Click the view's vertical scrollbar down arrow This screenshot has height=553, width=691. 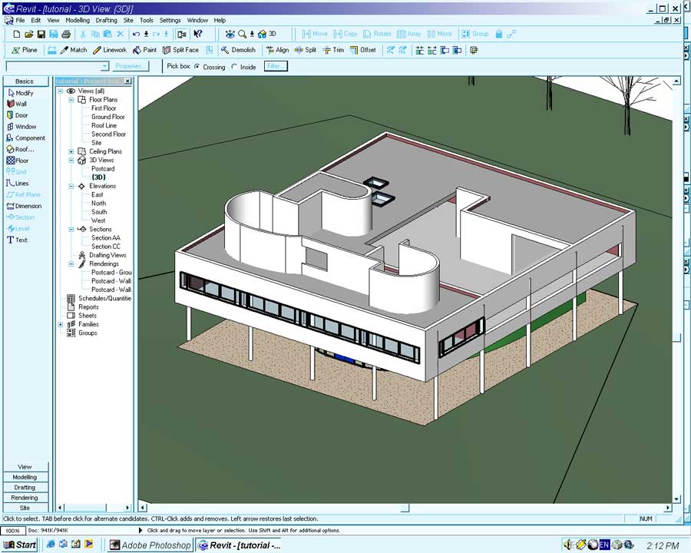tap(677, 499)
